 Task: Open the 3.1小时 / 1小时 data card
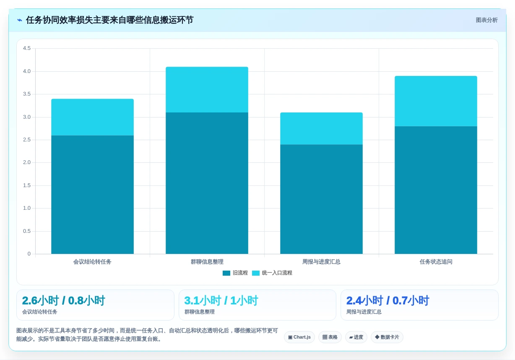click(x=257, y=305)
